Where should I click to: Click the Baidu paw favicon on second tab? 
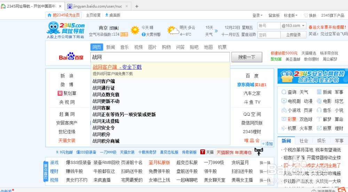coord(70,6)
